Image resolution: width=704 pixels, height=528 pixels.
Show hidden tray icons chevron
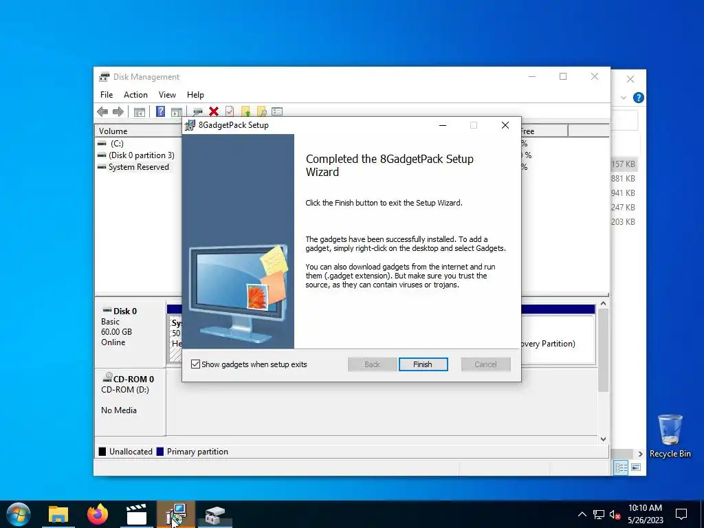[x=582, y=514]
